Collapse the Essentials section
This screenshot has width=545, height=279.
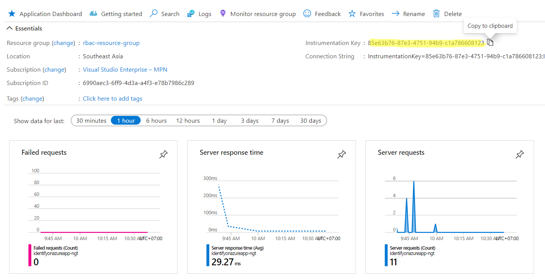(10, 29)
